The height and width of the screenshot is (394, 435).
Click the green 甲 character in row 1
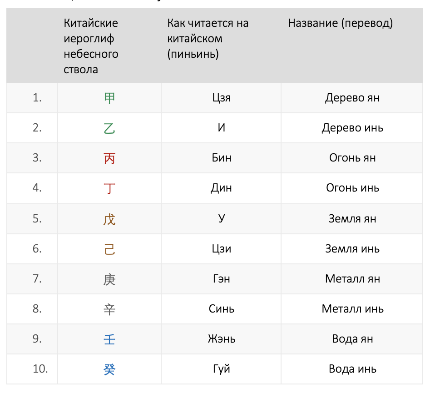click(x=109, y=98)
